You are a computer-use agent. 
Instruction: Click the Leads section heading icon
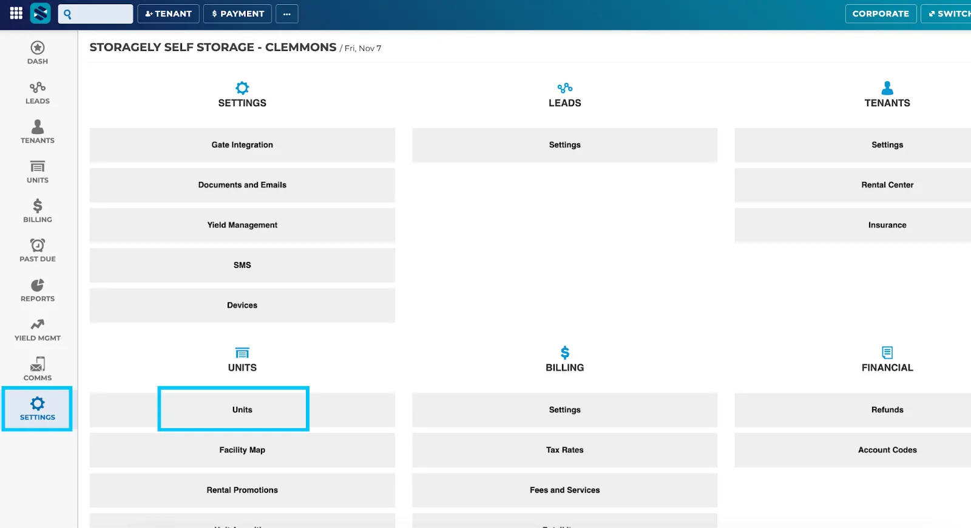coord(565,88)
